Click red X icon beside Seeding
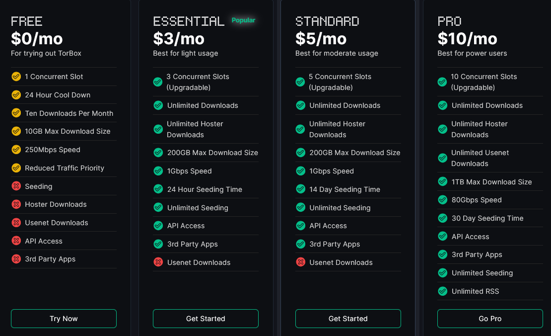551x336 pixels. (16, 186)
